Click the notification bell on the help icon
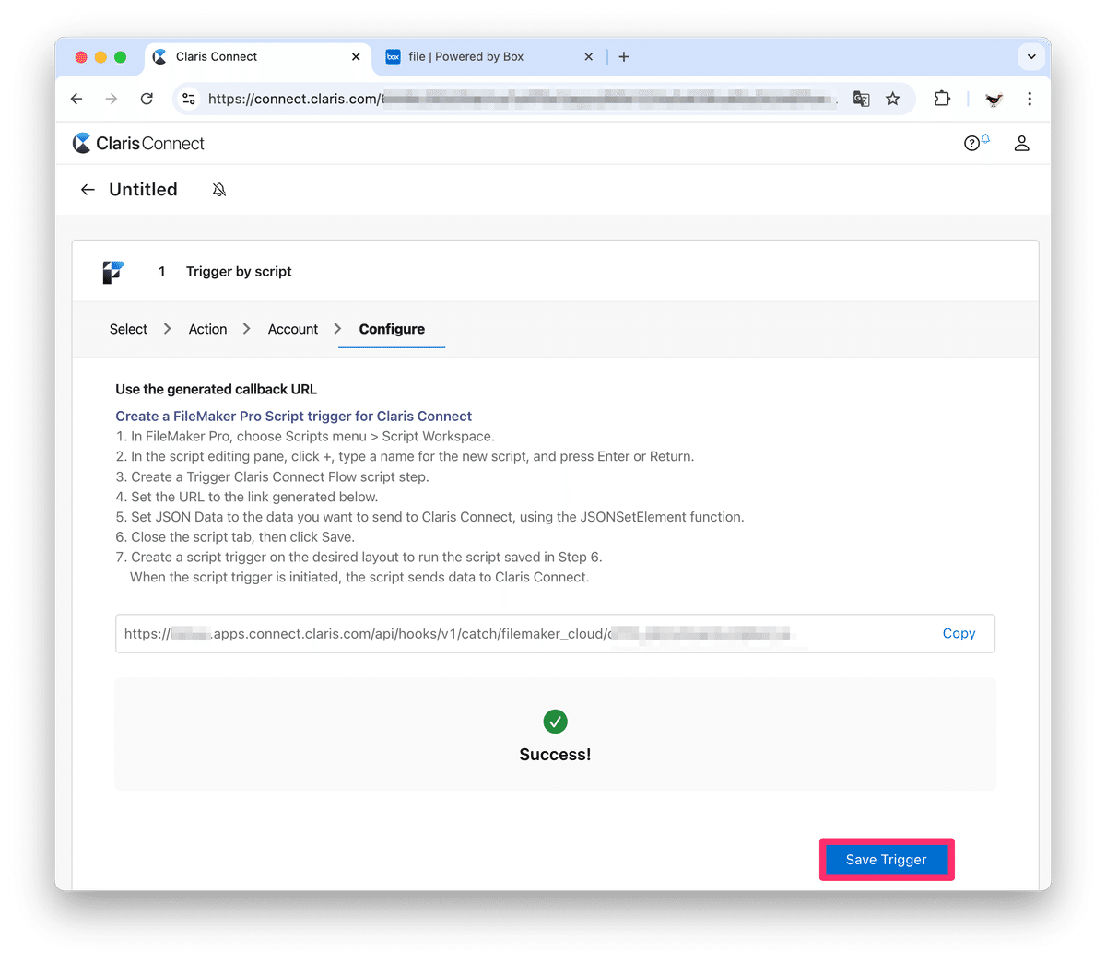This screenshot has width=1106, height=963. coord(984,136)
